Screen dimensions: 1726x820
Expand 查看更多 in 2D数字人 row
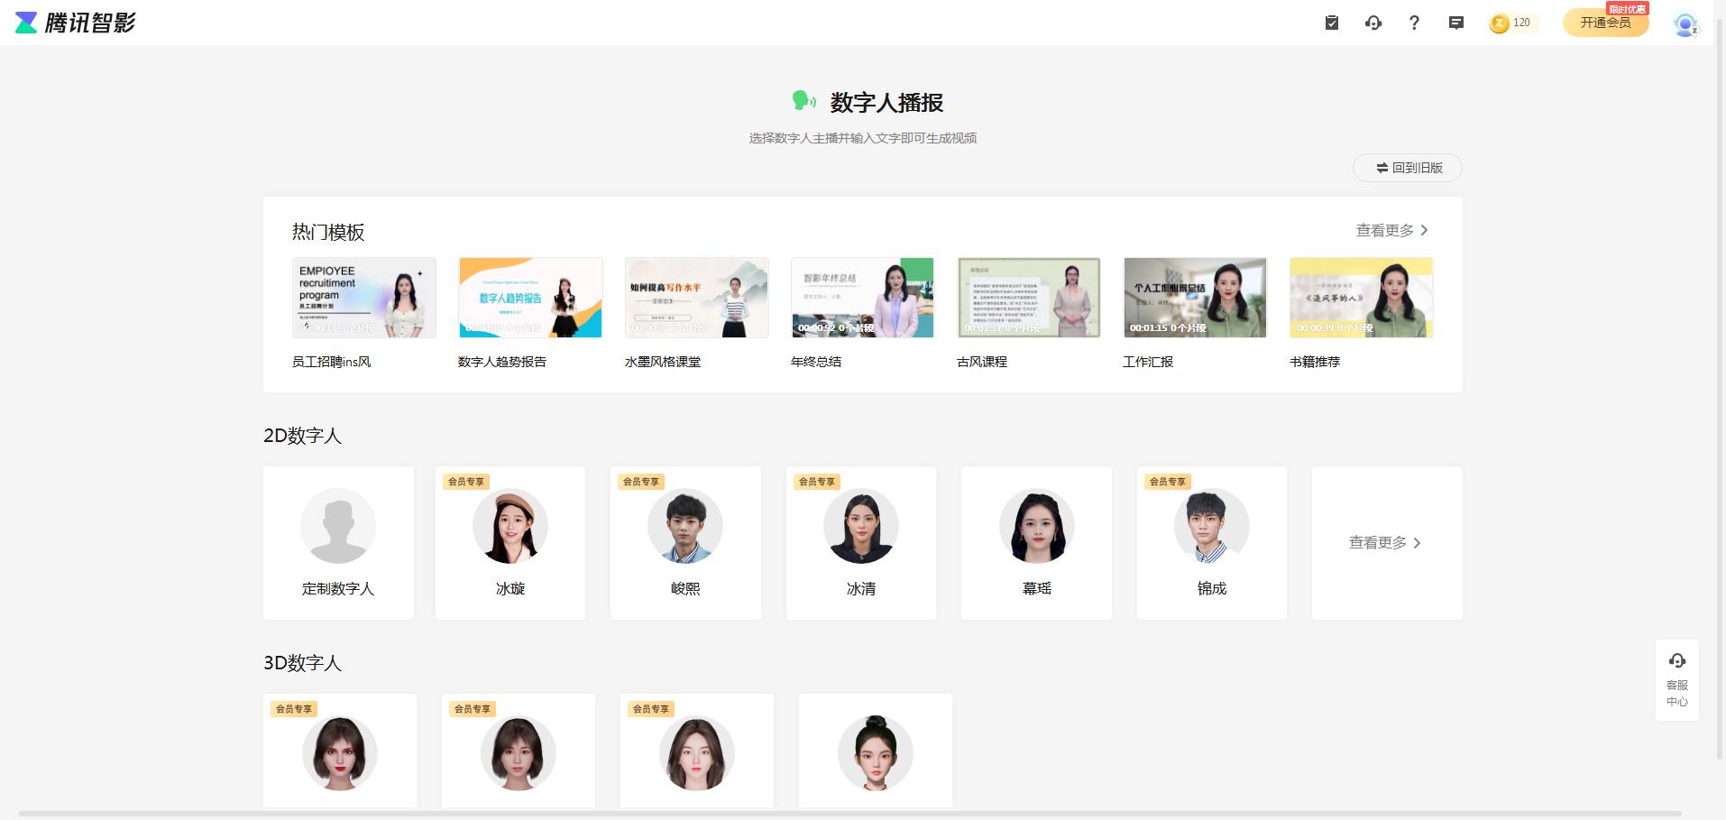[1385, 543]
